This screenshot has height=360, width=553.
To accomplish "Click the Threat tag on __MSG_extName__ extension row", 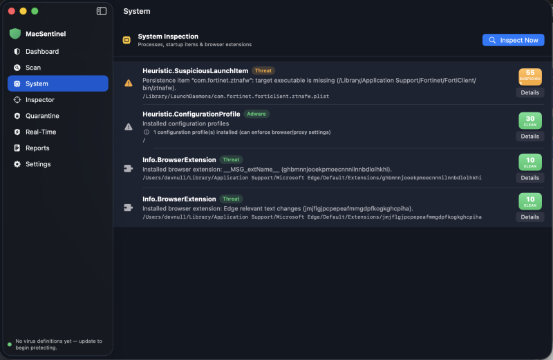I will click(x=231, y=160).
